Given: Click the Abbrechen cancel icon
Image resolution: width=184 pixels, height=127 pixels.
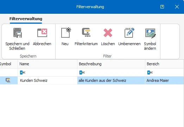Looking at the screenshot, I should pos(42,33).
